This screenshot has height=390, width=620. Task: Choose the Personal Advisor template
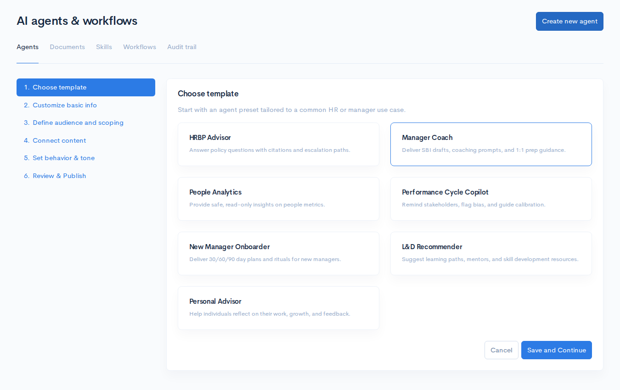pyautogui.click(x=278, y=308)
